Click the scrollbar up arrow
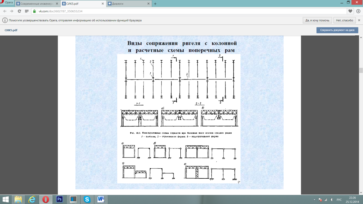The width and height of the screenshot is (363, 204). click(361, 38)
